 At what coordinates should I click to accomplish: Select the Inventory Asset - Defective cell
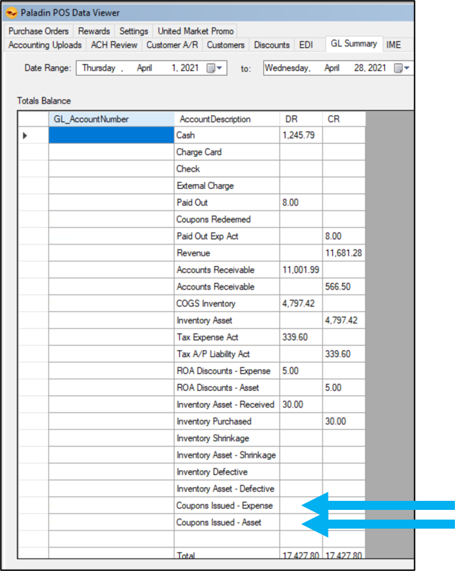tap(227, 489)
